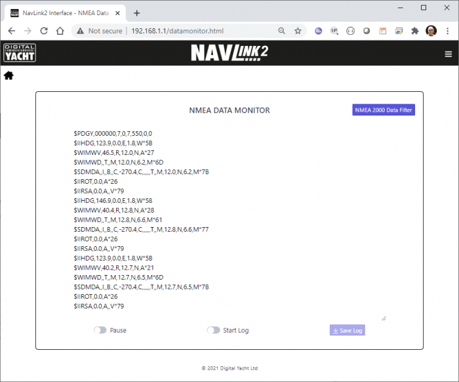
Task: Click the zoom magnifier icon in address bar
Action: pos(282,31)
